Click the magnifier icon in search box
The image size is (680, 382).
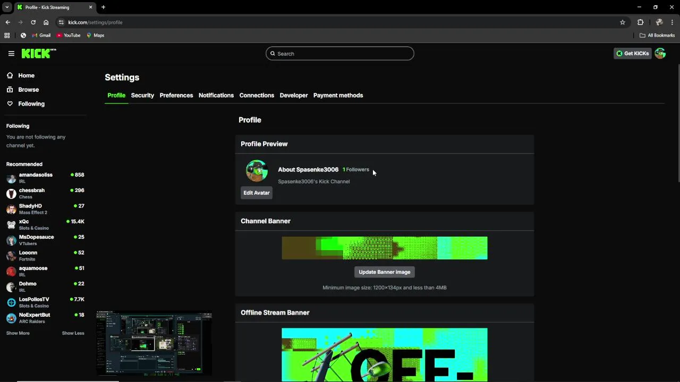pyautogui.click(x=273, y=54)
